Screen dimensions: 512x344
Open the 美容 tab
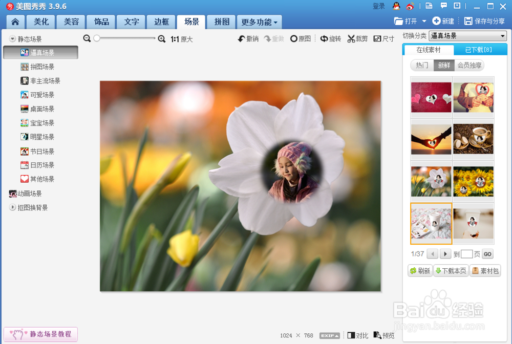(71, 22)
